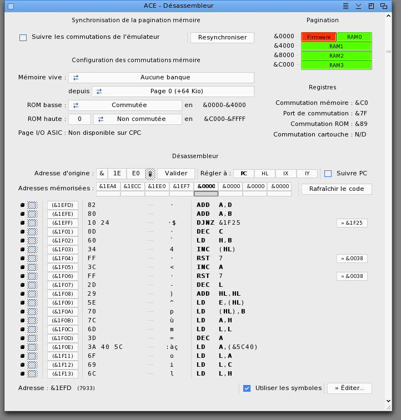Click the window depth icon in title bar

tap(384, 6)
